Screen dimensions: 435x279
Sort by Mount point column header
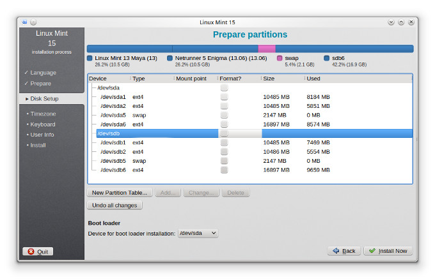coord(196,79)
